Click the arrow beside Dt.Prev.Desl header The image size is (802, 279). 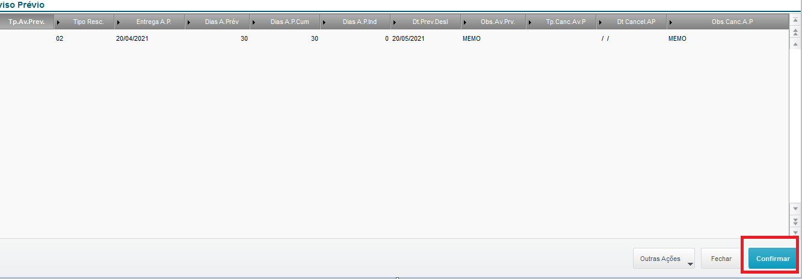pyautogui.click(x=395, y=22)
